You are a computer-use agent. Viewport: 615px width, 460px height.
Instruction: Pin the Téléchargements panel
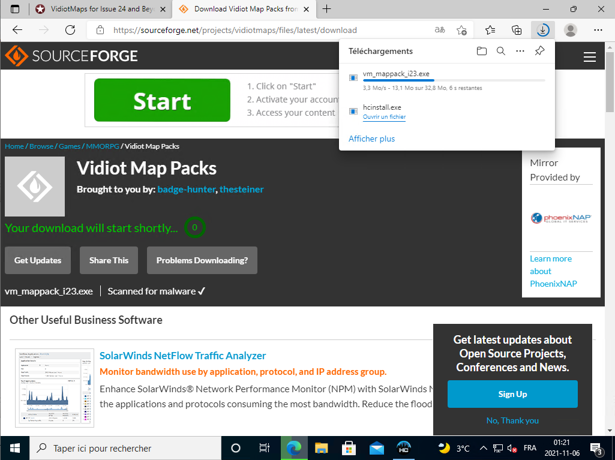539,50
